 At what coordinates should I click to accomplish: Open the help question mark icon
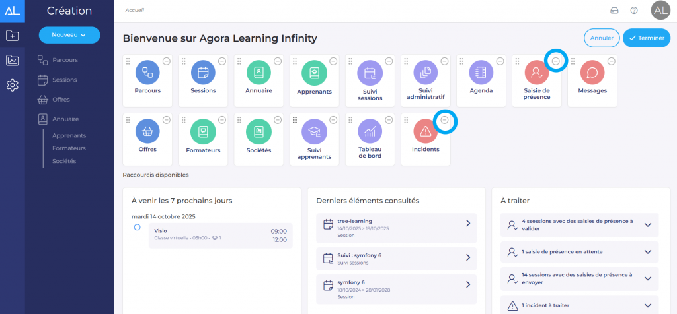(634, 11)
